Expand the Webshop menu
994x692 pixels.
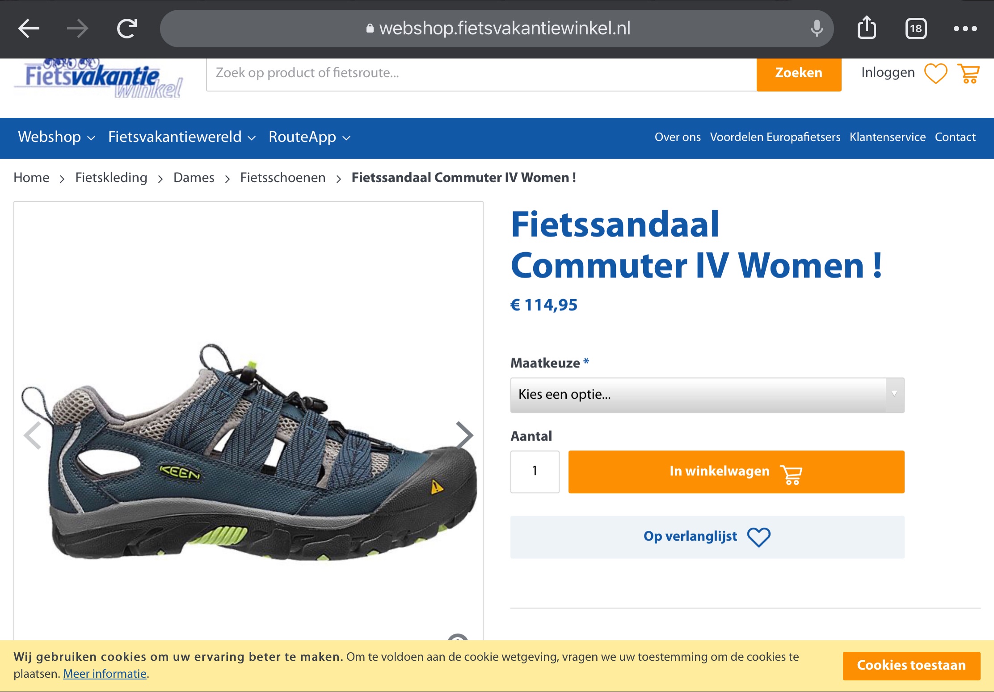coord(56,138)
